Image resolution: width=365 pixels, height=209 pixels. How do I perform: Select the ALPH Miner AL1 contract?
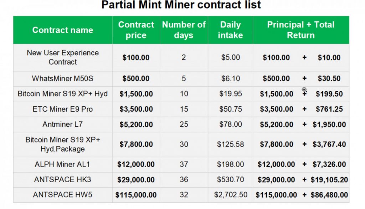coord(63,164)
